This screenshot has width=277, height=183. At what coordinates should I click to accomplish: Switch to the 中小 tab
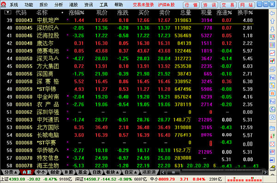[41, 172]
